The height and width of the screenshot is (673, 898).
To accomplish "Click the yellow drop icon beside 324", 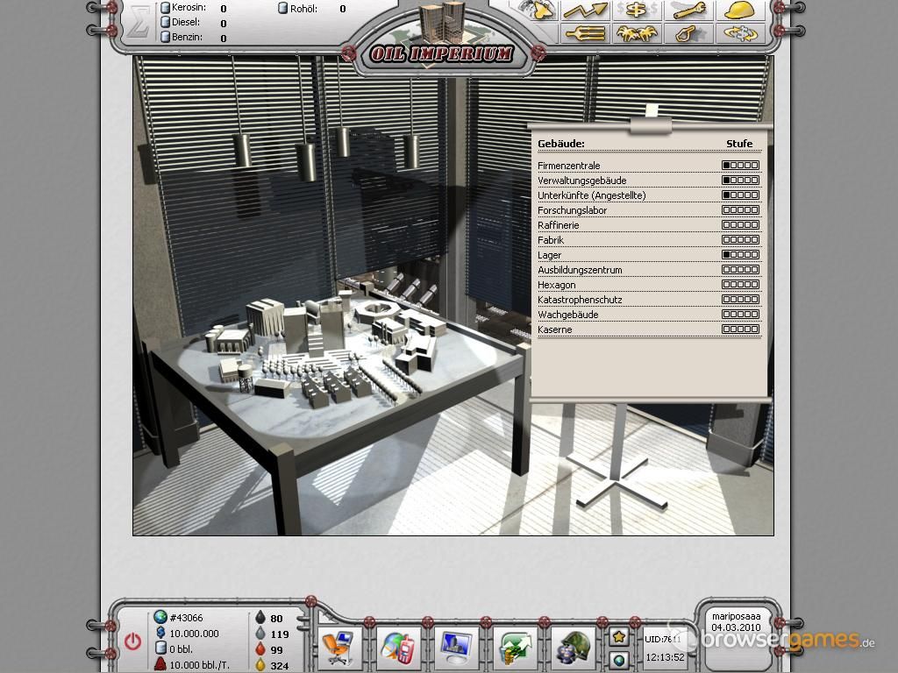I will pos(260,665).
